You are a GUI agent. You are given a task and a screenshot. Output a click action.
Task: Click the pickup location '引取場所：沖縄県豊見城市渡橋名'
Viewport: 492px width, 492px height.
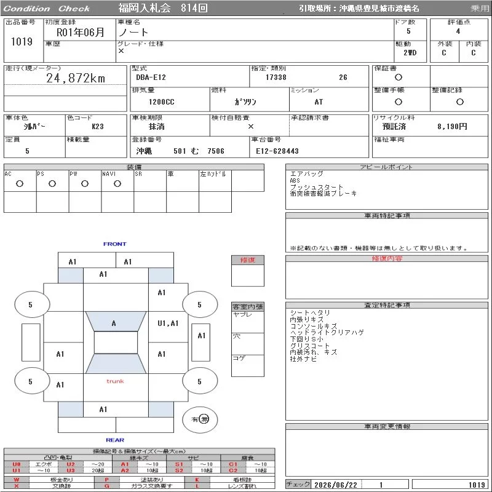[359, 9]
